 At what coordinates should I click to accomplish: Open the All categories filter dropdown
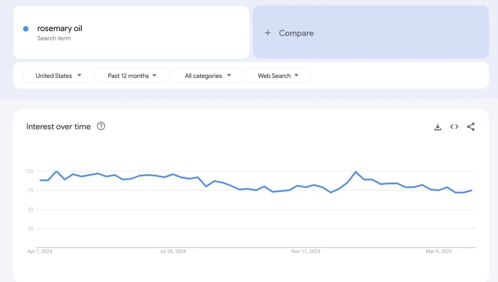[x=207, y=76]
